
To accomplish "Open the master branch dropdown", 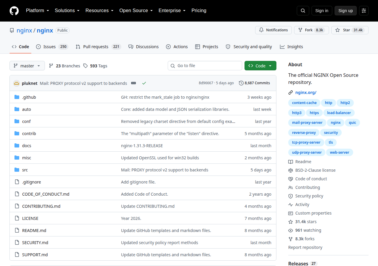I will [x=27, y=66].
